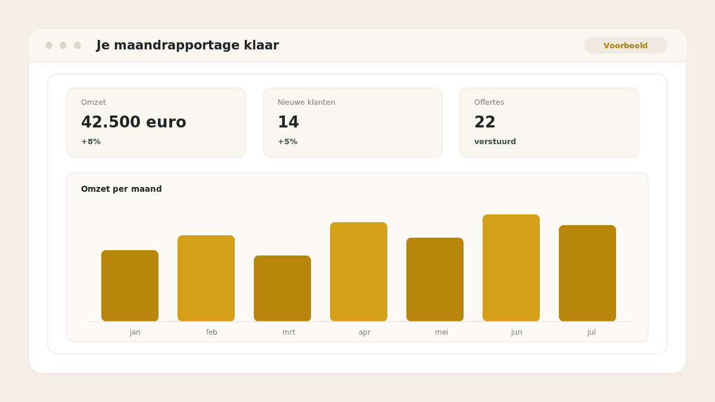This screenshot has height=402, width=715.
Task: Select the jul bar in chart
Action: [x=587, y=273]
